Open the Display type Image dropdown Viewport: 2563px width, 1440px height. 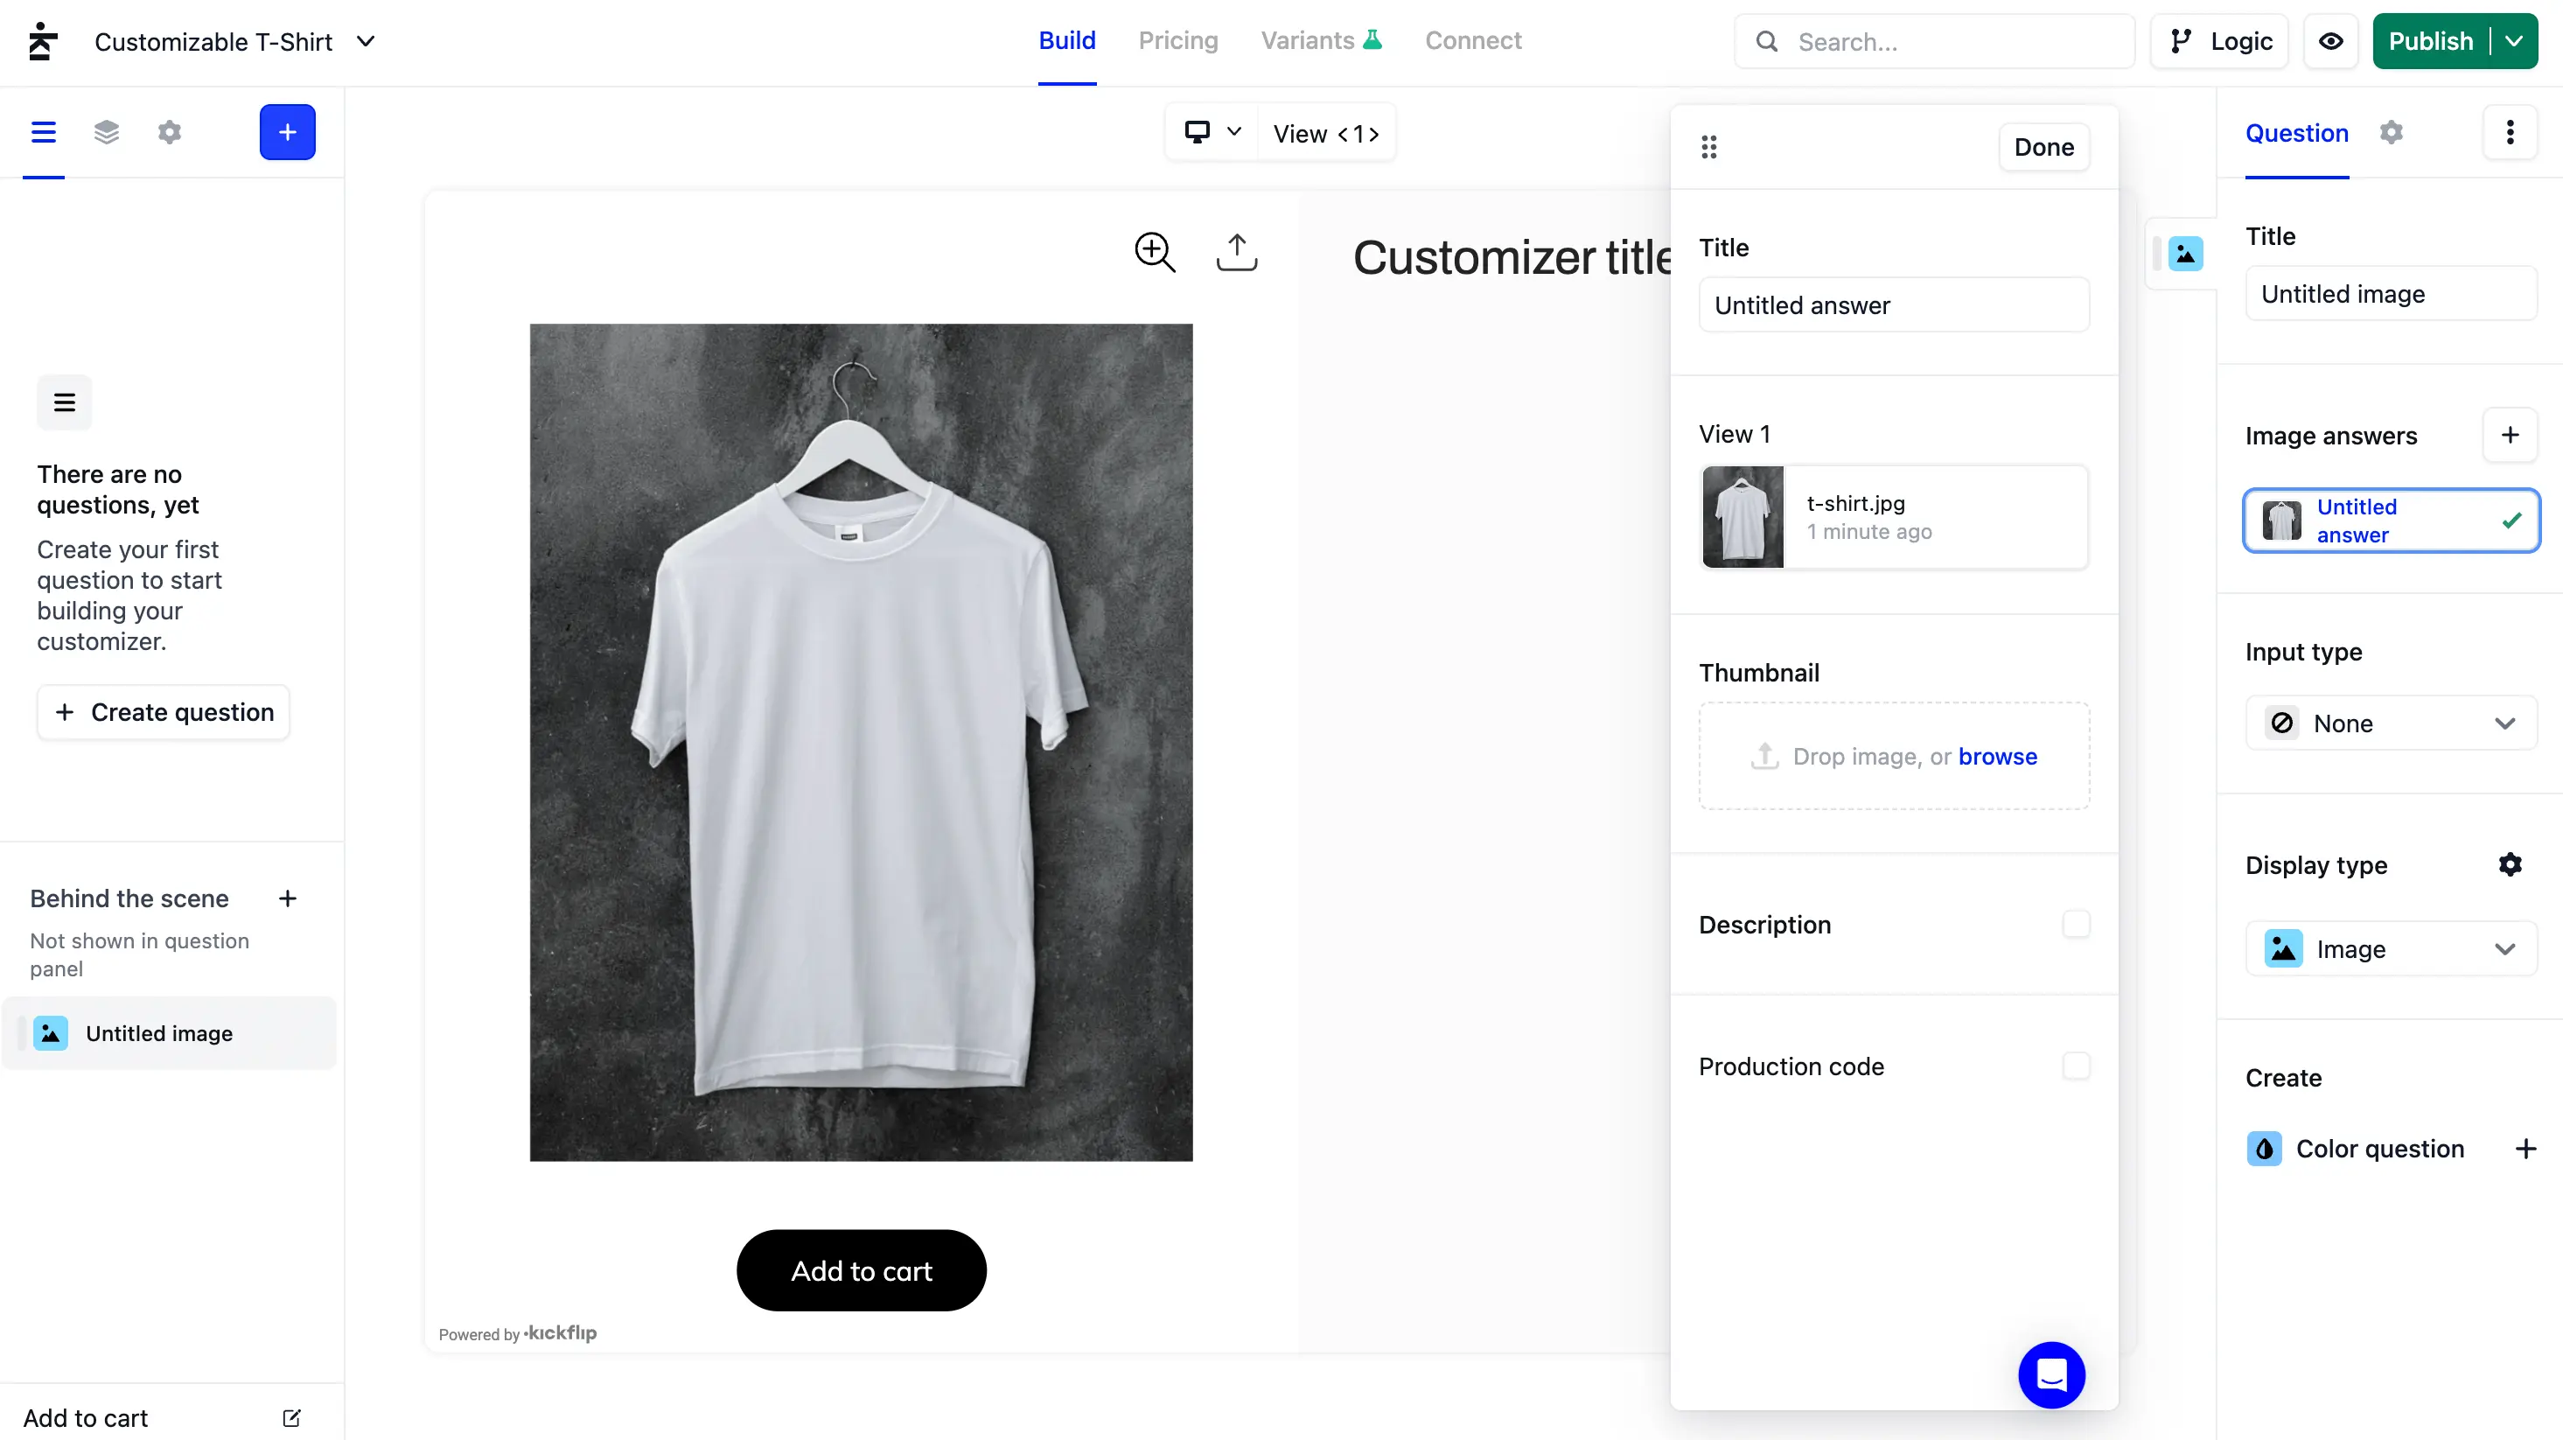click(2390, 948)
